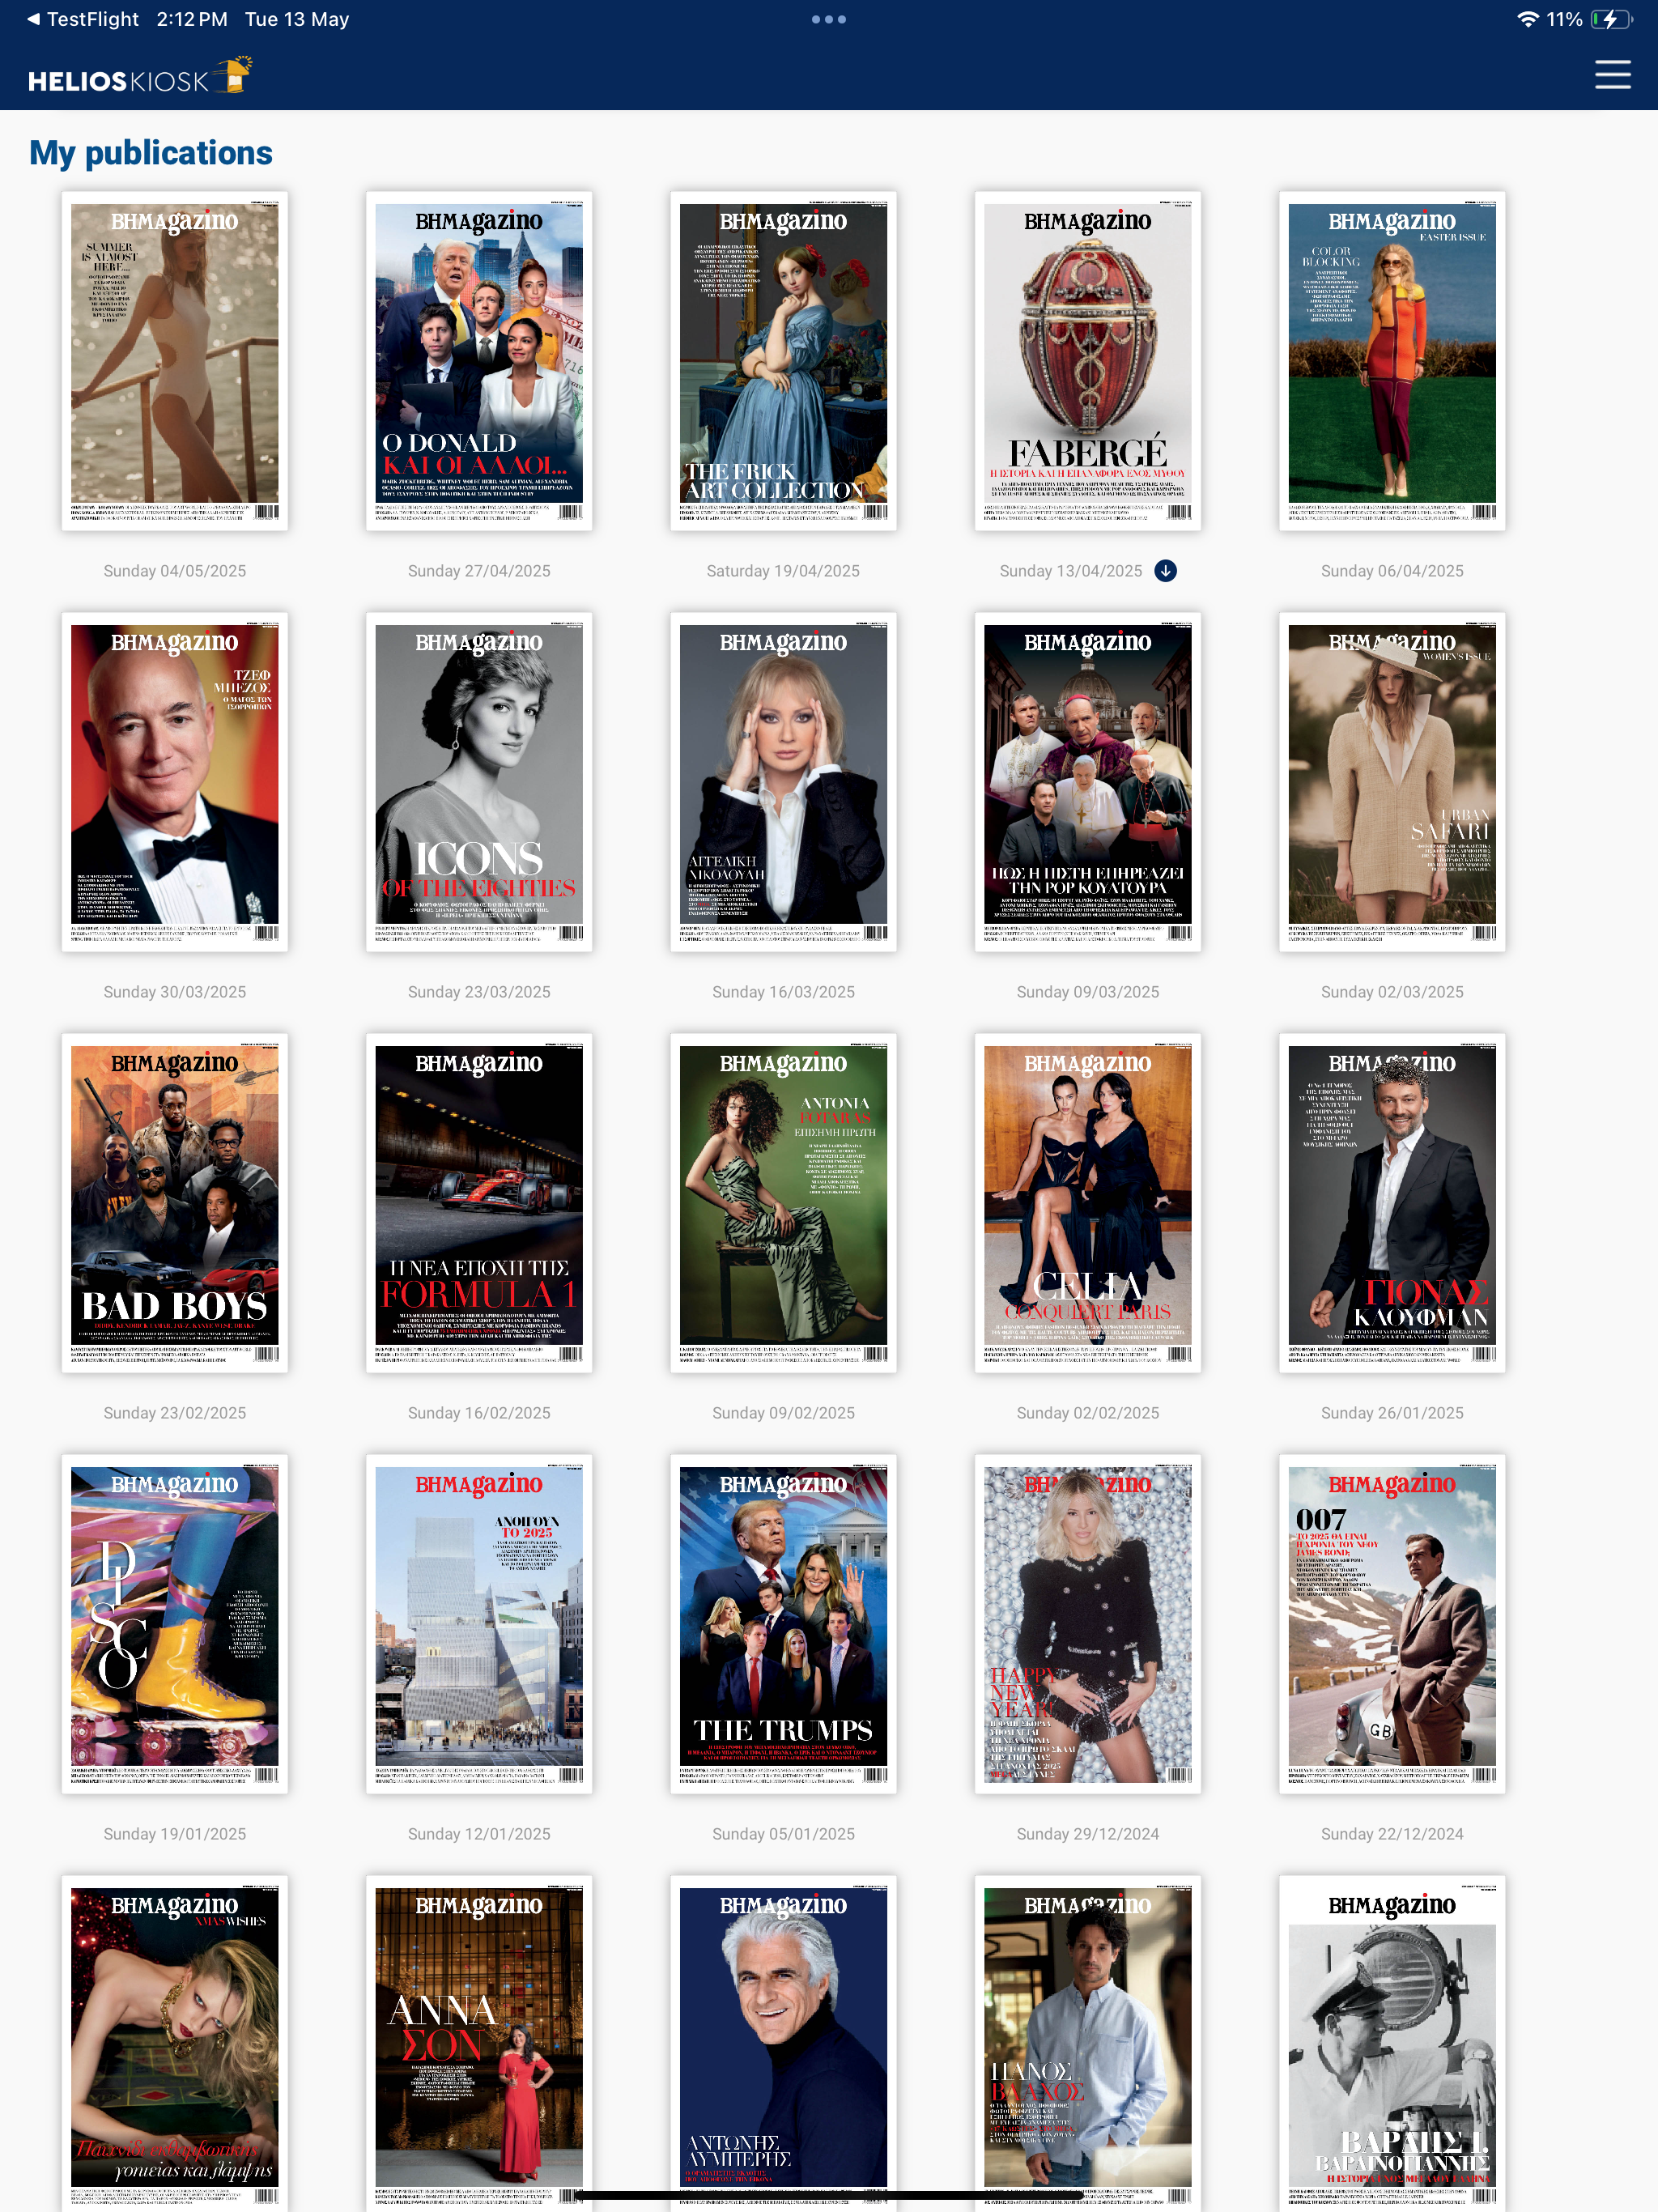
Task: Open the white-haired man cover issue
Action: (x=783, y=2043)
